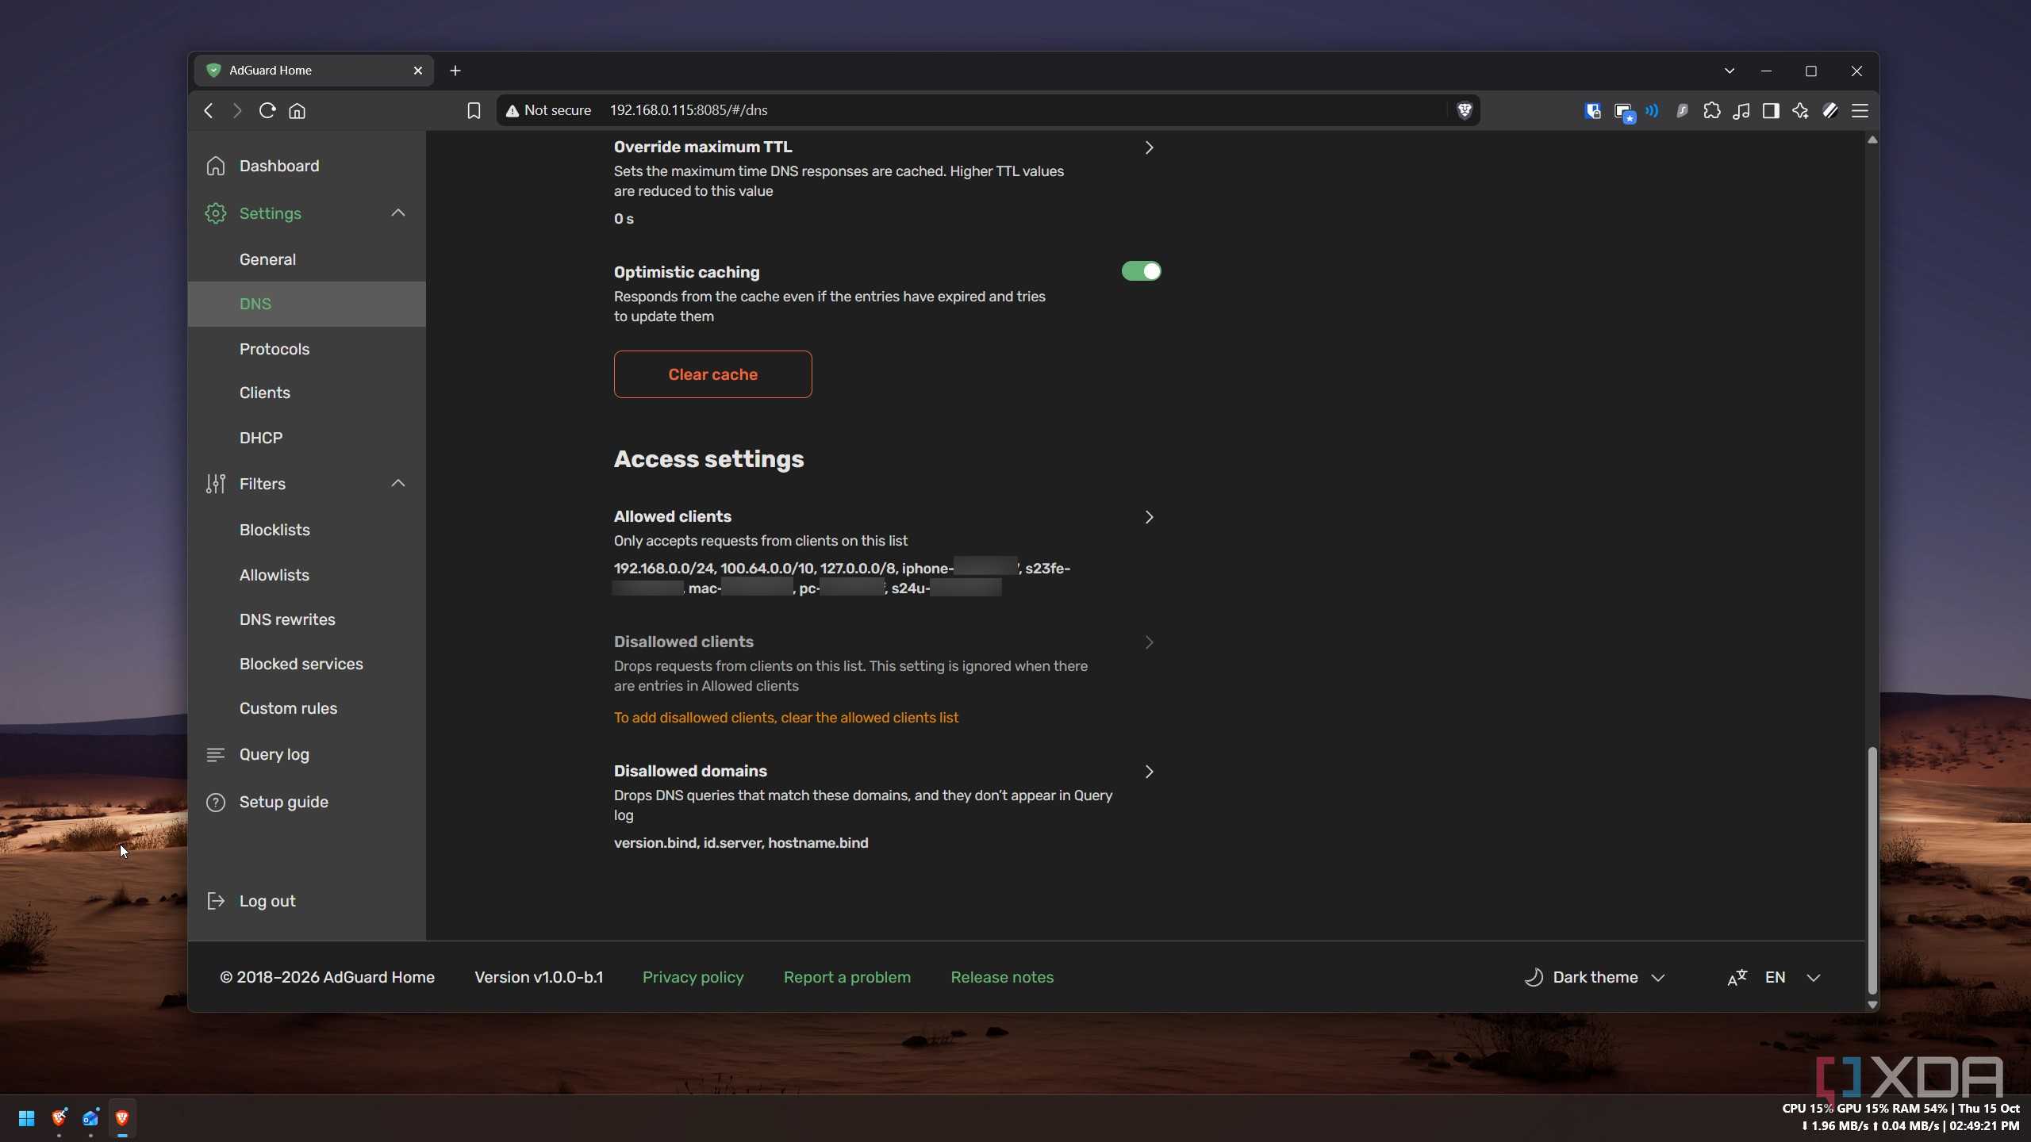2031x1142 pixels.
Task: Open the Release notes link
Action: click(1002, 977)
